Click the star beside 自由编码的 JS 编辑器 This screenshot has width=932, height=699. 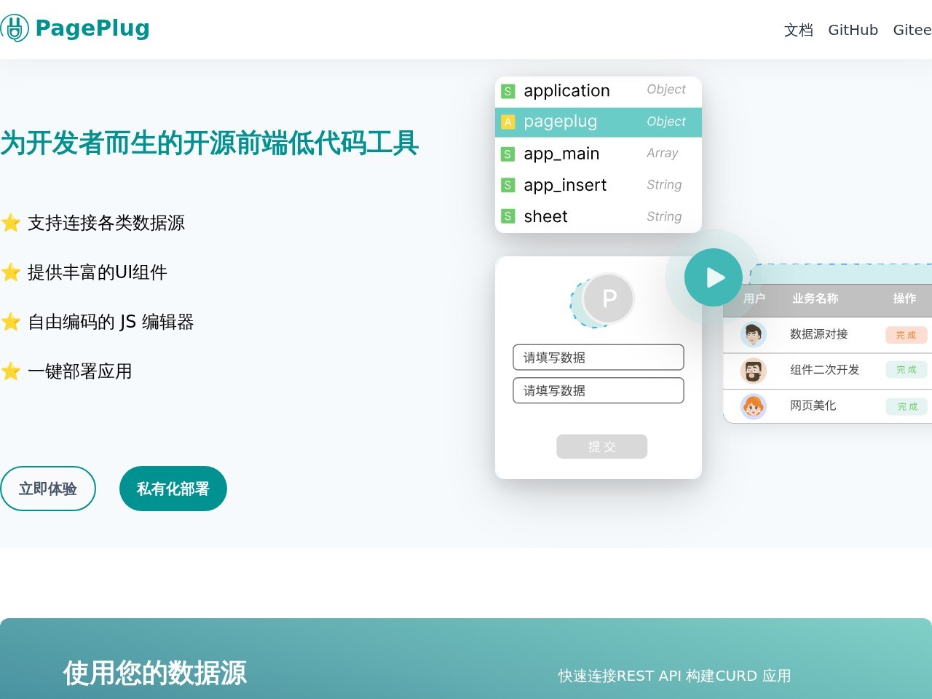[x=11, y=322]
